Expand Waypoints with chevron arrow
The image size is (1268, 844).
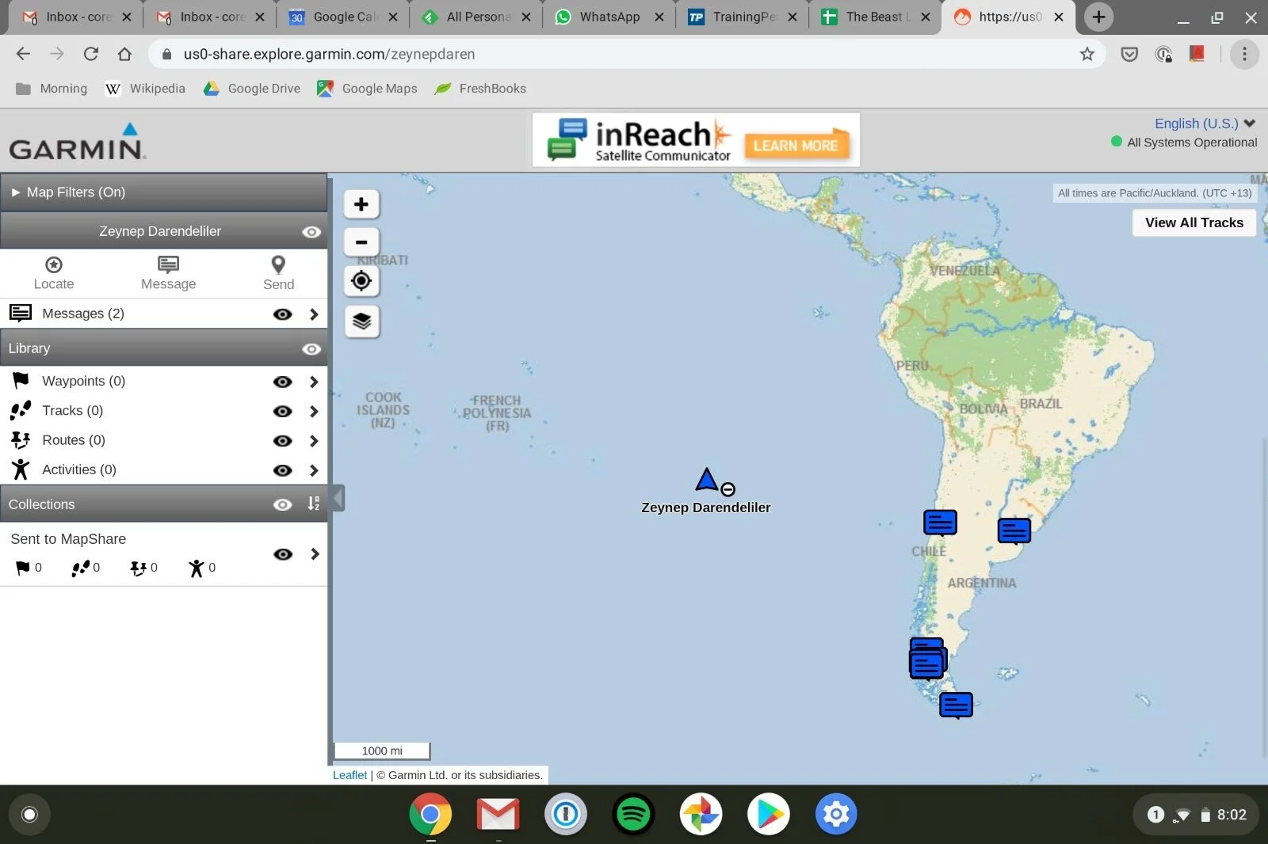pyautogui.click(x=314, y=382)
